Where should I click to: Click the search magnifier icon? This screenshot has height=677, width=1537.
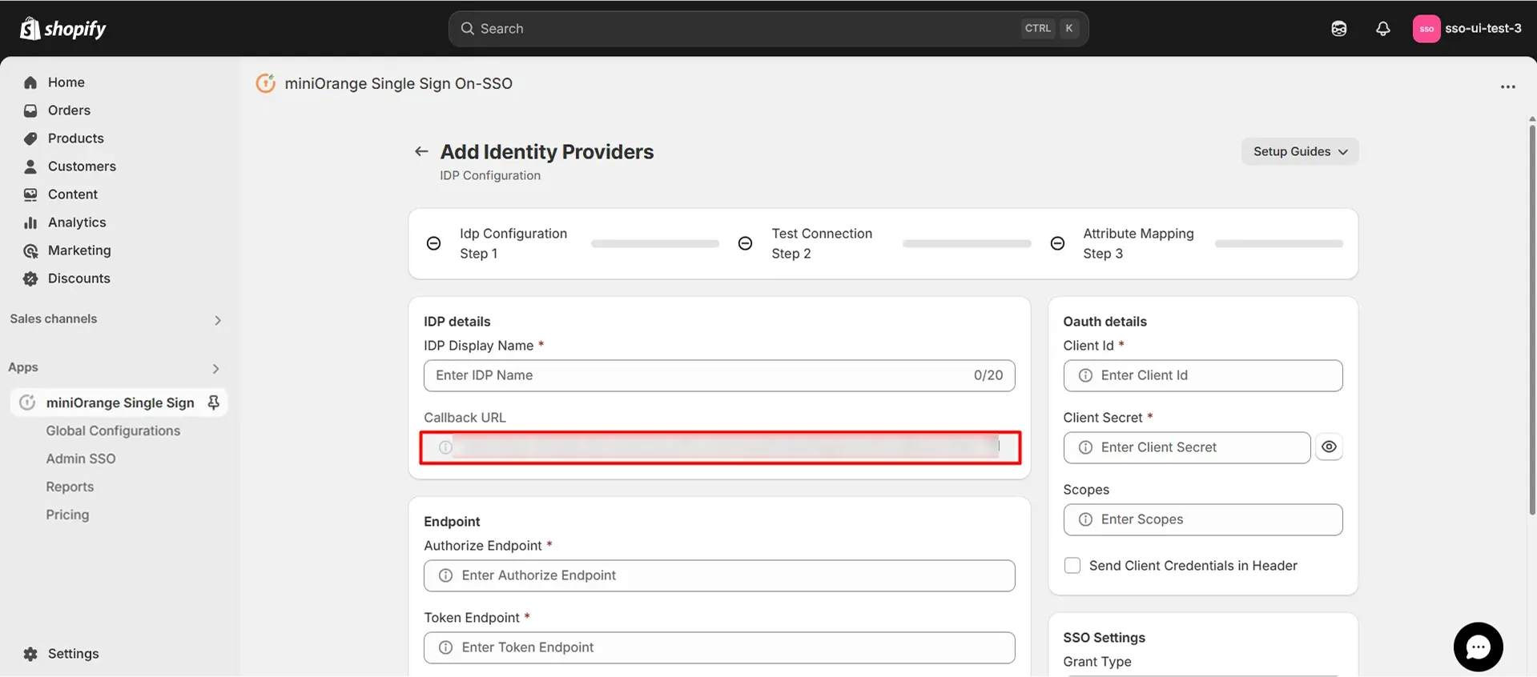(x=467, y=29)
